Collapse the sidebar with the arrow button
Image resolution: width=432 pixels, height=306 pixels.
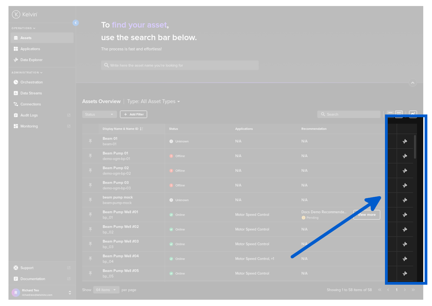(76, 23)
